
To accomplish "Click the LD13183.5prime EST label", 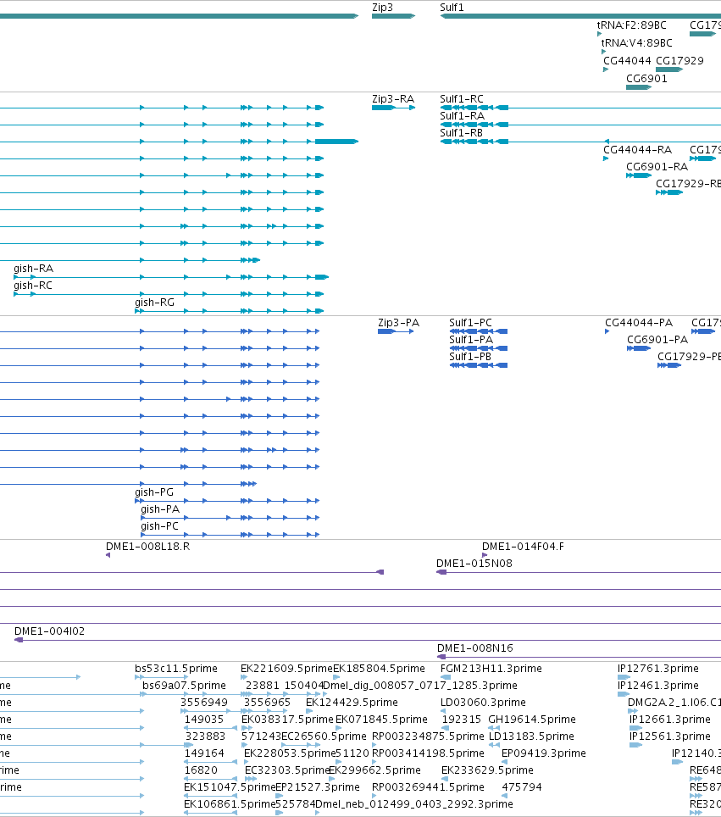I will 531,736.
